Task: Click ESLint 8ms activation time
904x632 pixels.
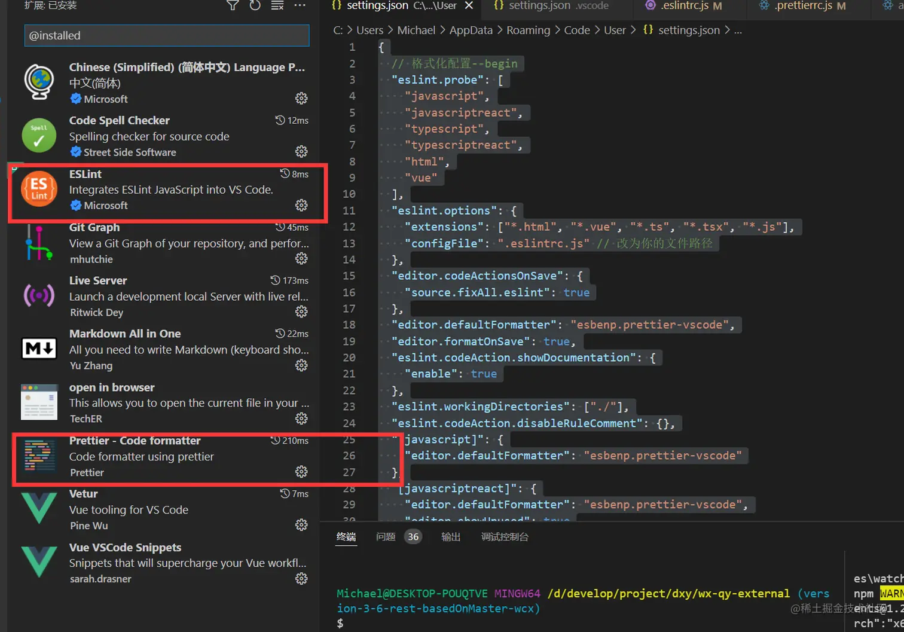Action: click(x=294, y=174)
